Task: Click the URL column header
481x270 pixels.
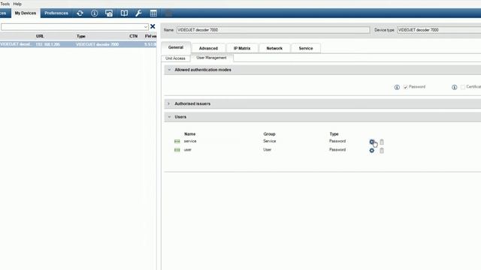Action: (40, 36)
